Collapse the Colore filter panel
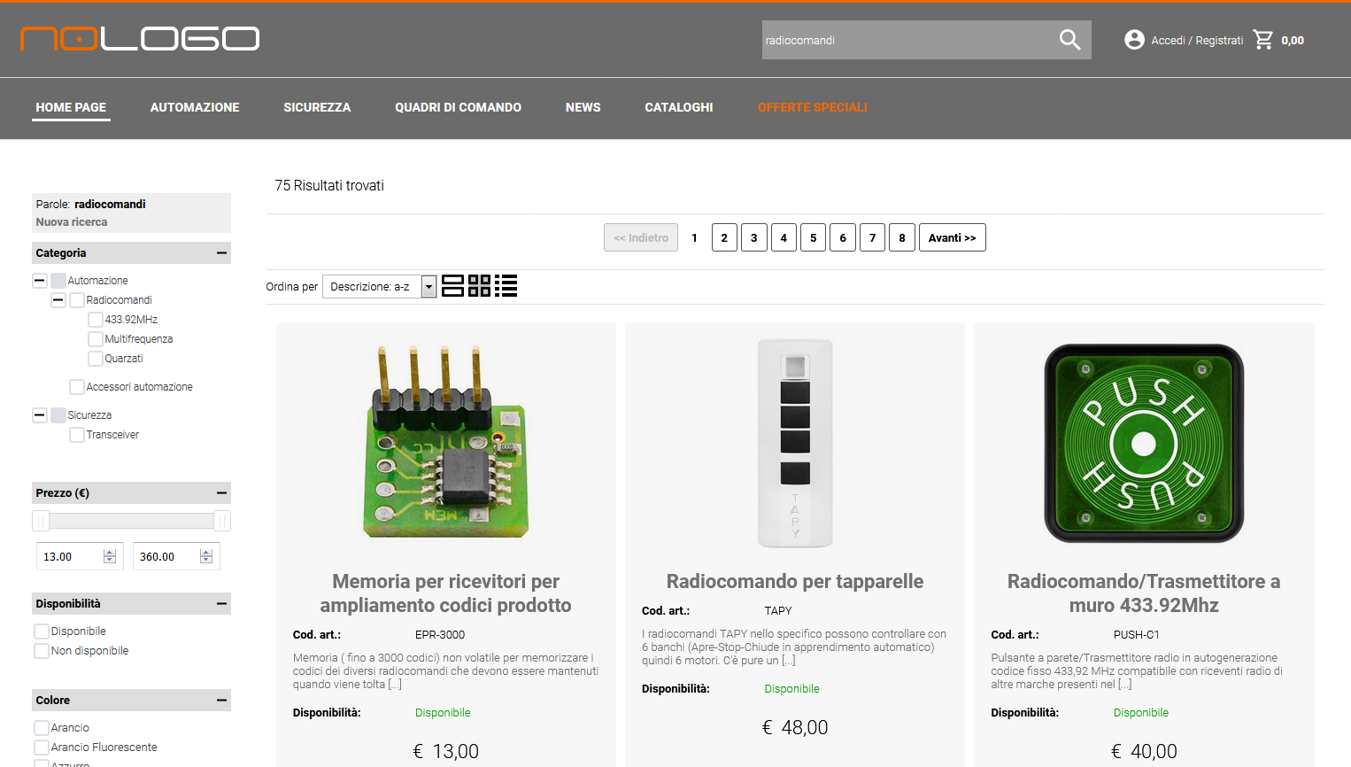 coord(221,701)
